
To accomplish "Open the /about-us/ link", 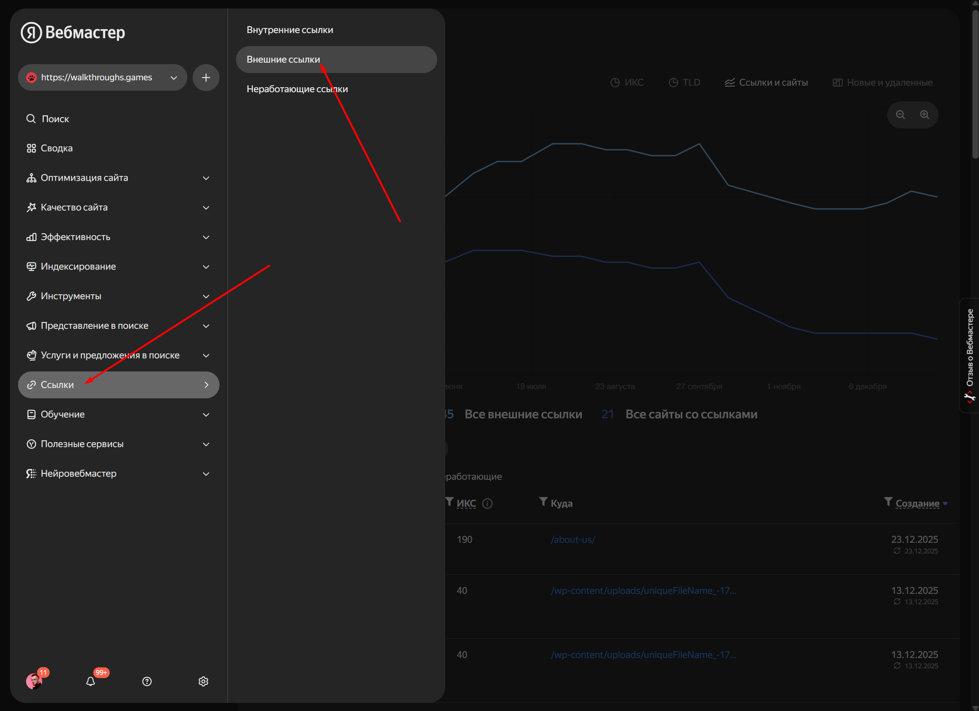I will click(x=573, y=540).
